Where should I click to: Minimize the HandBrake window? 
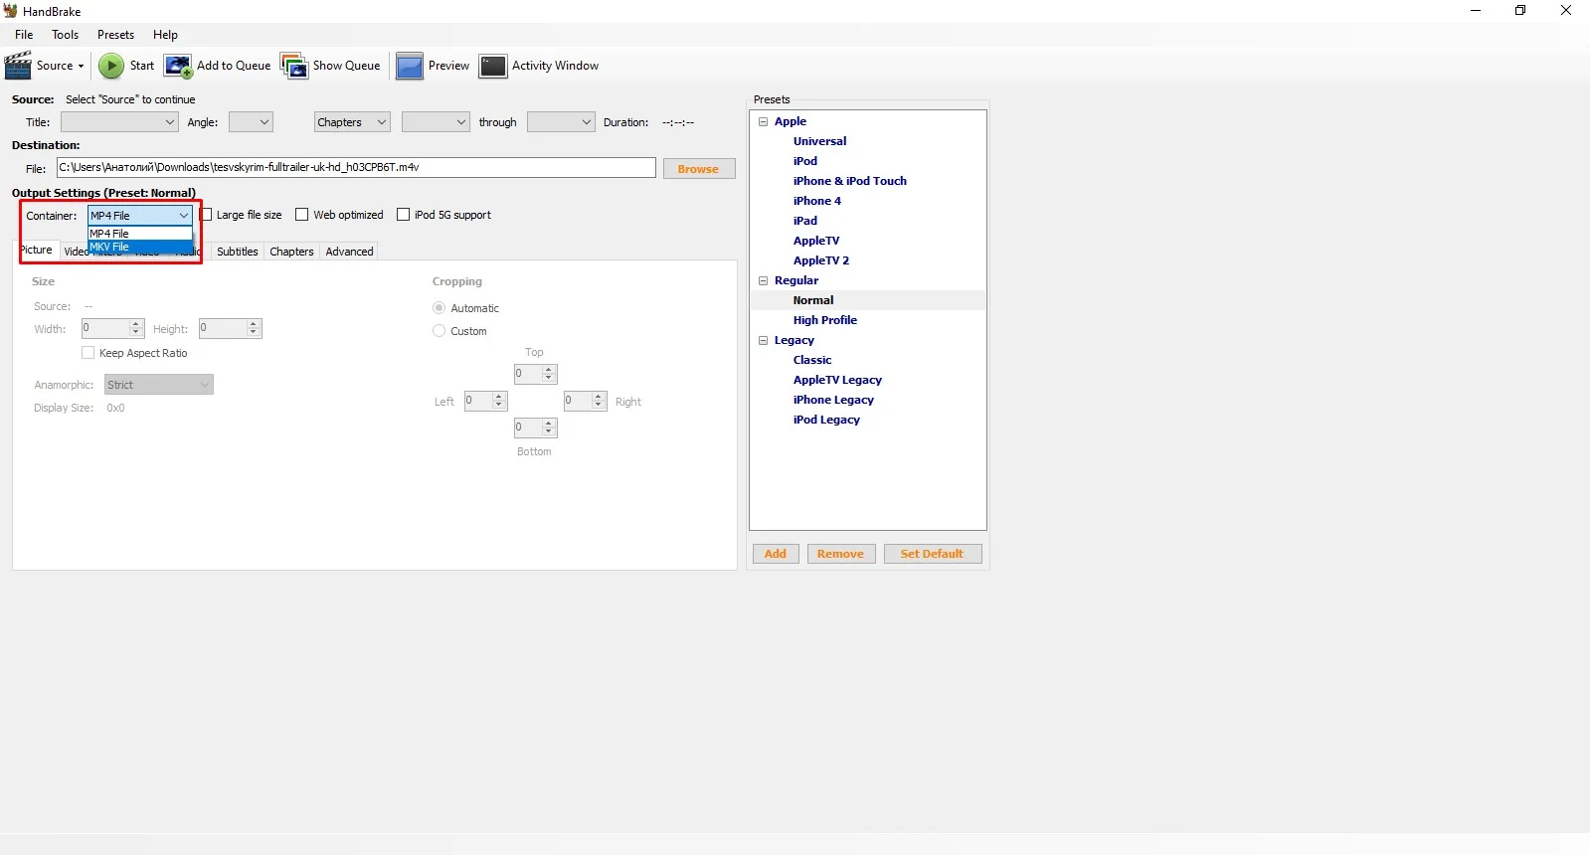coord(1476,11)
